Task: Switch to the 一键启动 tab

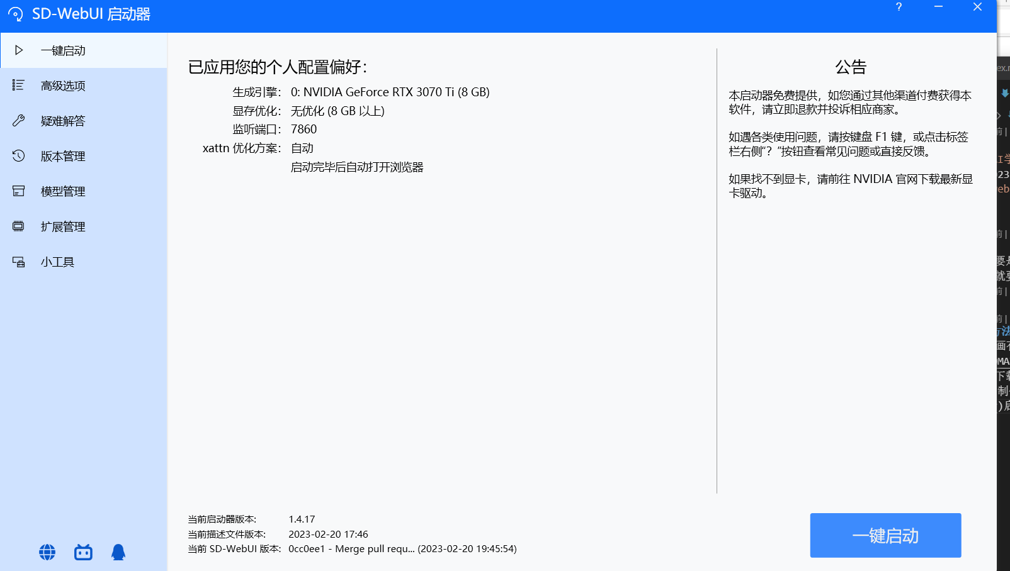Action: point(63,50)
